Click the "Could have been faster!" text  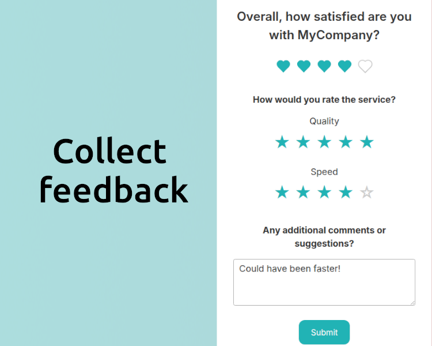coord(290,269)
